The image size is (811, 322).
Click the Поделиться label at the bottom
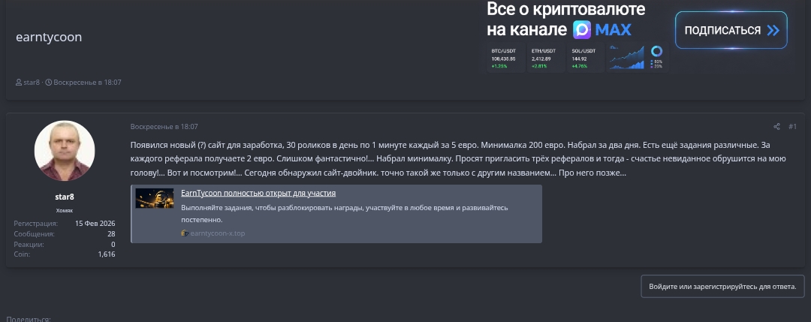click(29, 319)
